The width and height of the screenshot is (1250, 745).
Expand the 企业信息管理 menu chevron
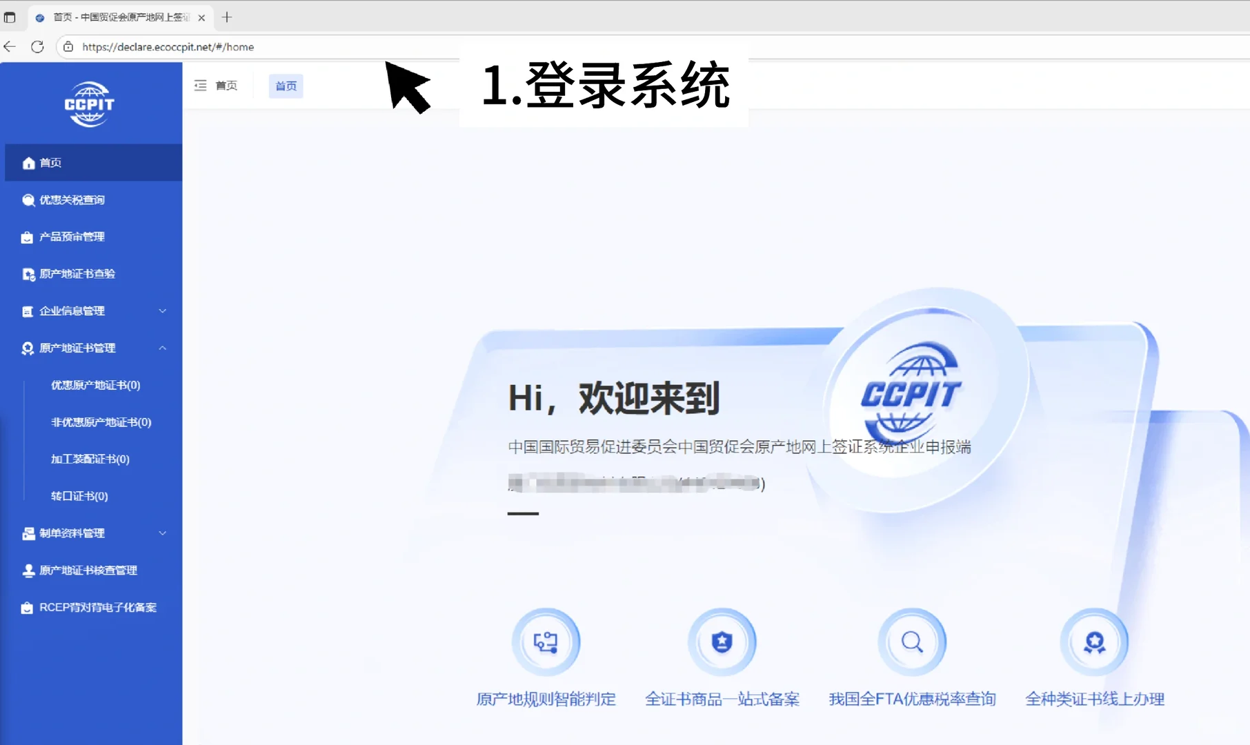163,311
